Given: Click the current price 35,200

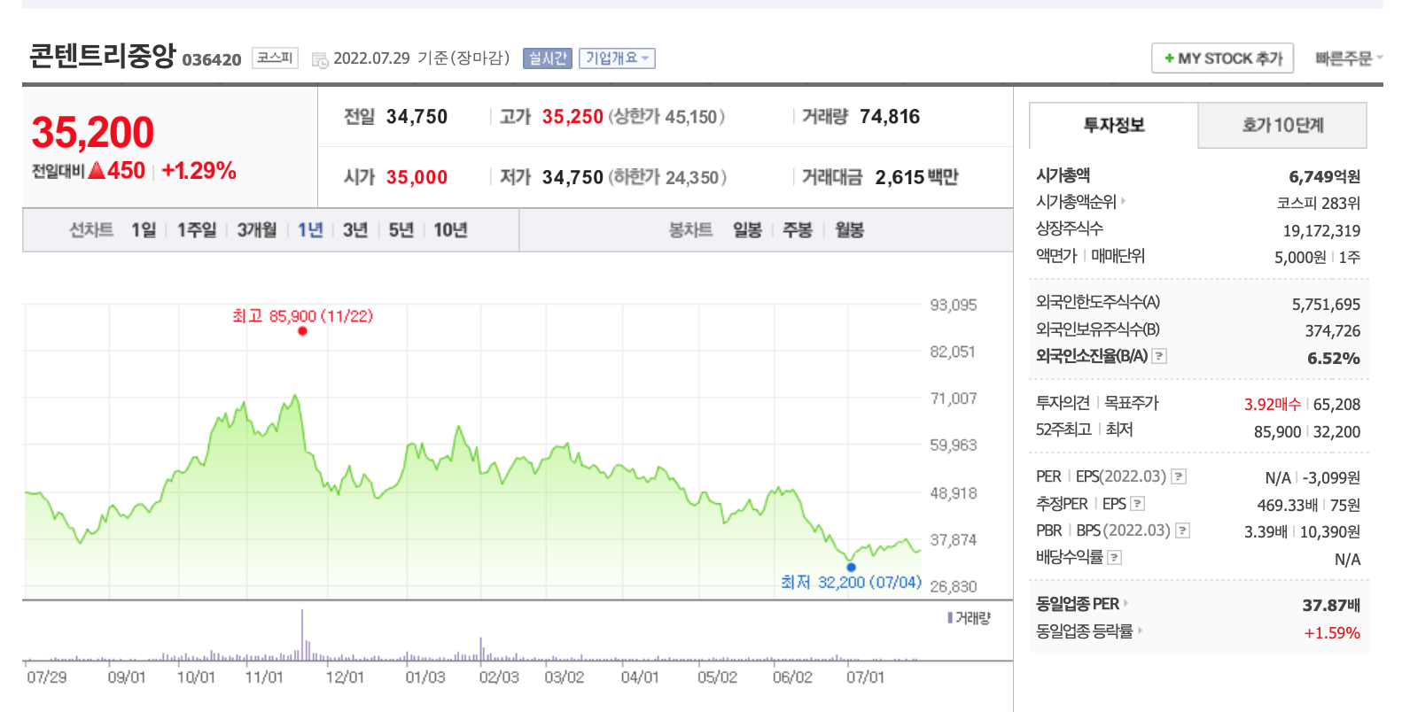Looking at the screenshot, I should coord(93,133).
